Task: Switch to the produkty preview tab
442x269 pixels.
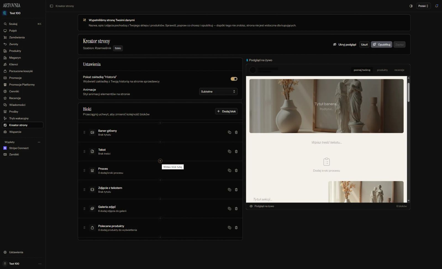Action: 382,70
